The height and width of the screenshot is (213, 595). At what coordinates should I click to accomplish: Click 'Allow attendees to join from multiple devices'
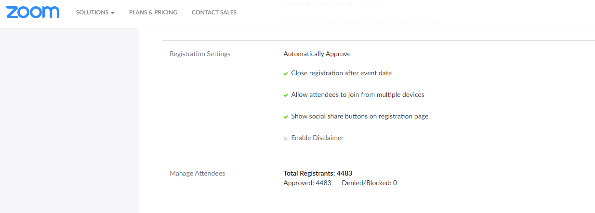point(357,95)
